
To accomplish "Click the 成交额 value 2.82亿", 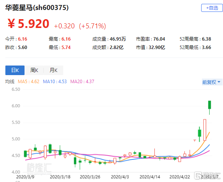I will 116,48.
